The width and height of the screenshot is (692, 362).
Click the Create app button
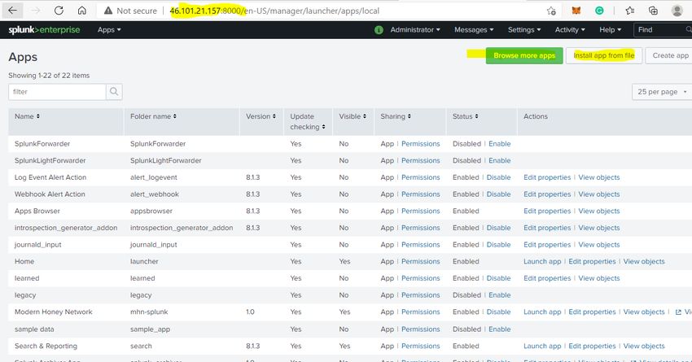pyautogui.click(x=670, y=55)
